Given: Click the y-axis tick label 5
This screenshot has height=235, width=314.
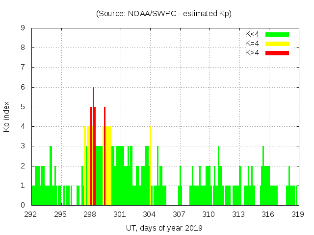Looking at the screenshot, I should (x=23, y=107).
